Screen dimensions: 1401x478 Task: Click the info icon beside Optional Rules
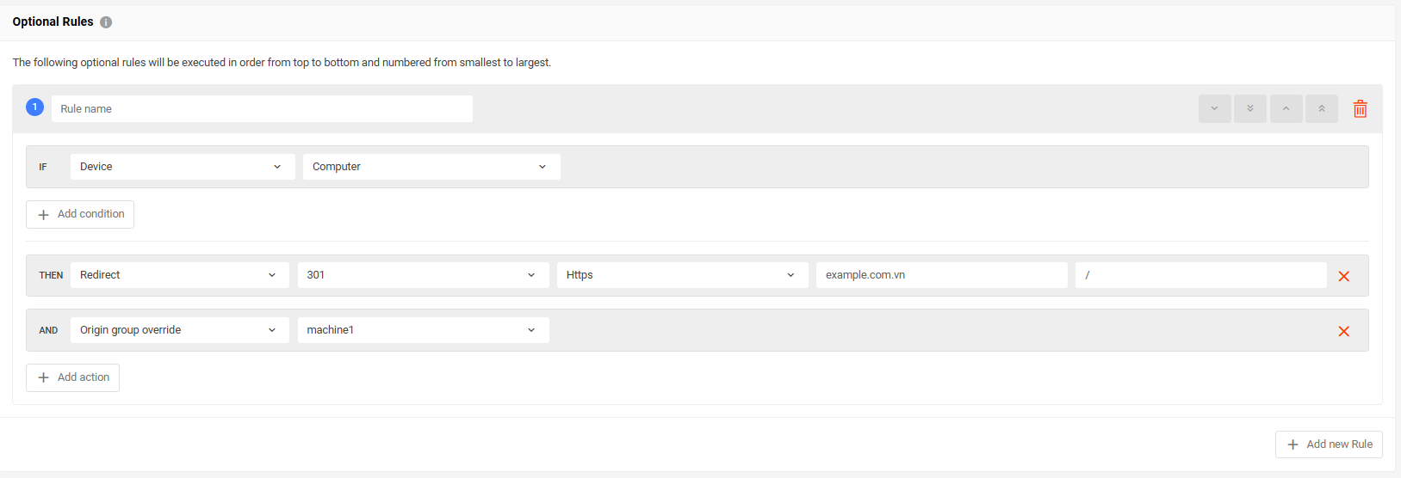point(106,22)
